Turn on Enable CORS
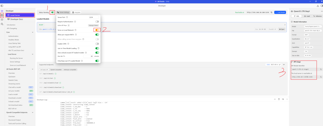This screenshot has height=126, width=323. [x=97, y=44]
